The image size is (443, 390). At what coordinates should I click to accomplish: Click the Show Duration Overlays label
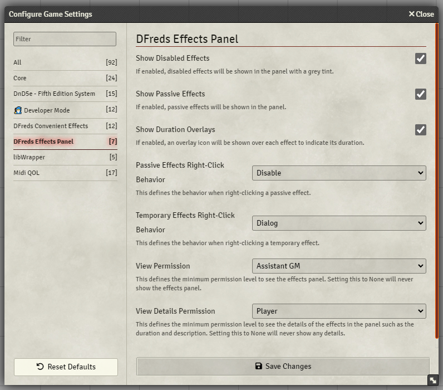[x=175, y=129]
